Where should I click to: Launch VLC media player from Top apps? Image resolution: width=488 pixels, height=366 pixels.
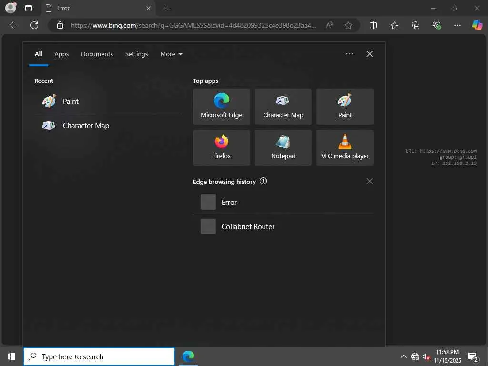[345, 148]
